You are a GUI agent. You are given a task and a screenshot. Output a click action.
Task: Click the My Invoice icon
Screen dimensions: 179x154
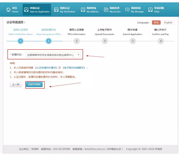(x=106, y=10)
